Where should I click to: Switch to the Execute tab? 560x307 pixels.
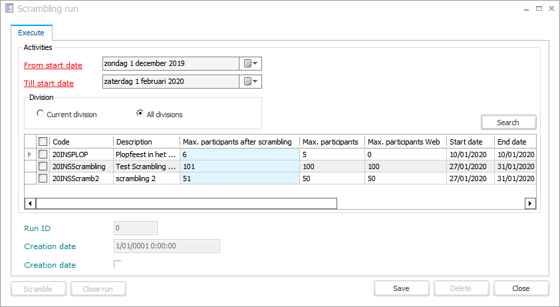(31, 32)
